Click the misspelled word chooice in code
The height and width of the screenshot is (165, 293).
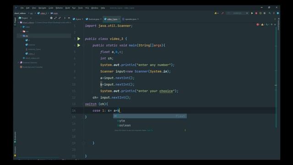pyautogui.click(x=166, y=91)
